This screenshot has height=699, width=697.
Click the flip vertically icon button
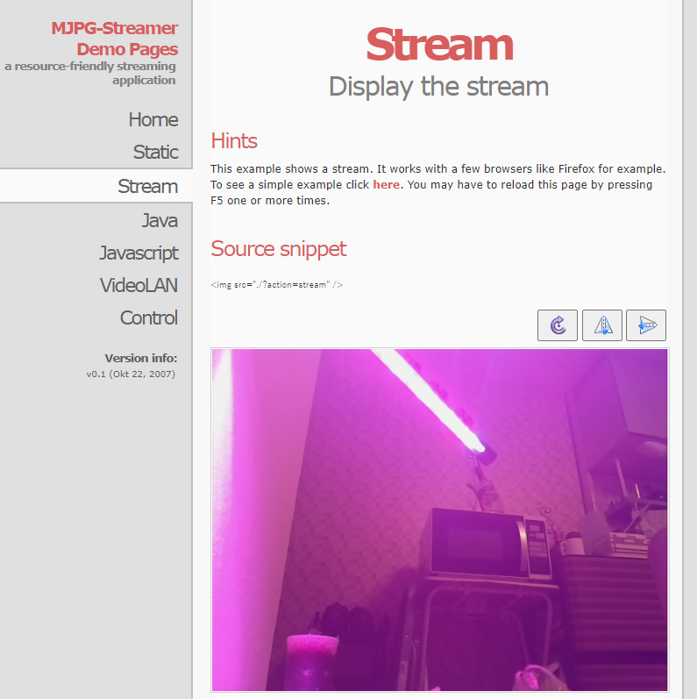646,325
